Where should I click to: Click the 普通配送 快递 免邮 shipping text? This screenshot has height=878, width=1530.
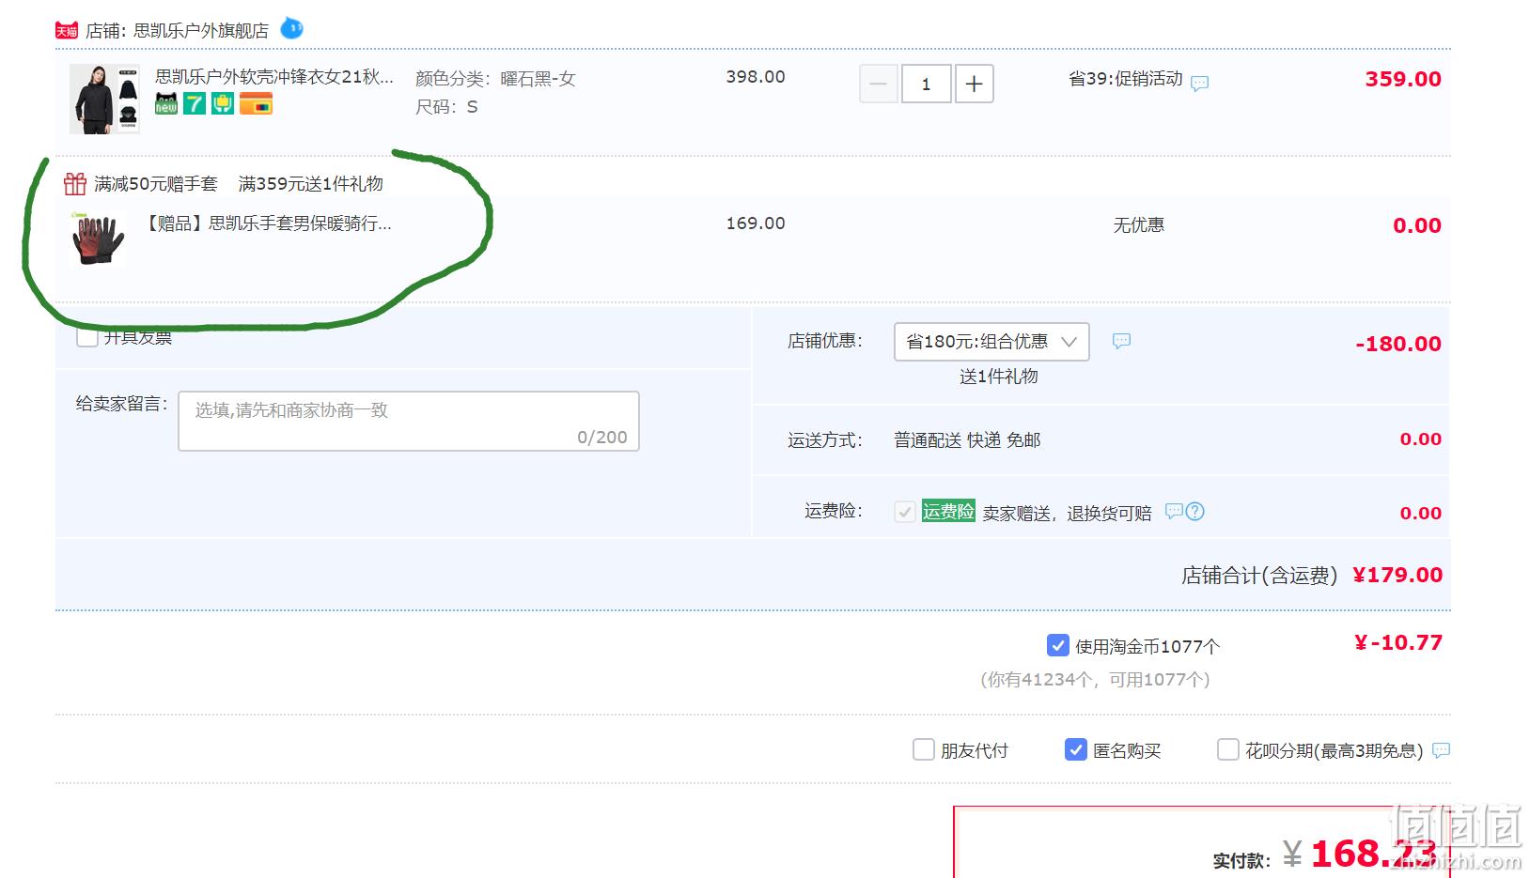967,440
